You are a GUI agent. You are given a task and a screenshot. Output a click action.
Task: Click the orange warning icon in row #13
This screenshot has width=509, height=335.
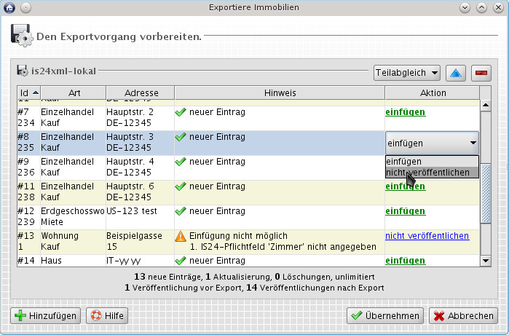181,236
